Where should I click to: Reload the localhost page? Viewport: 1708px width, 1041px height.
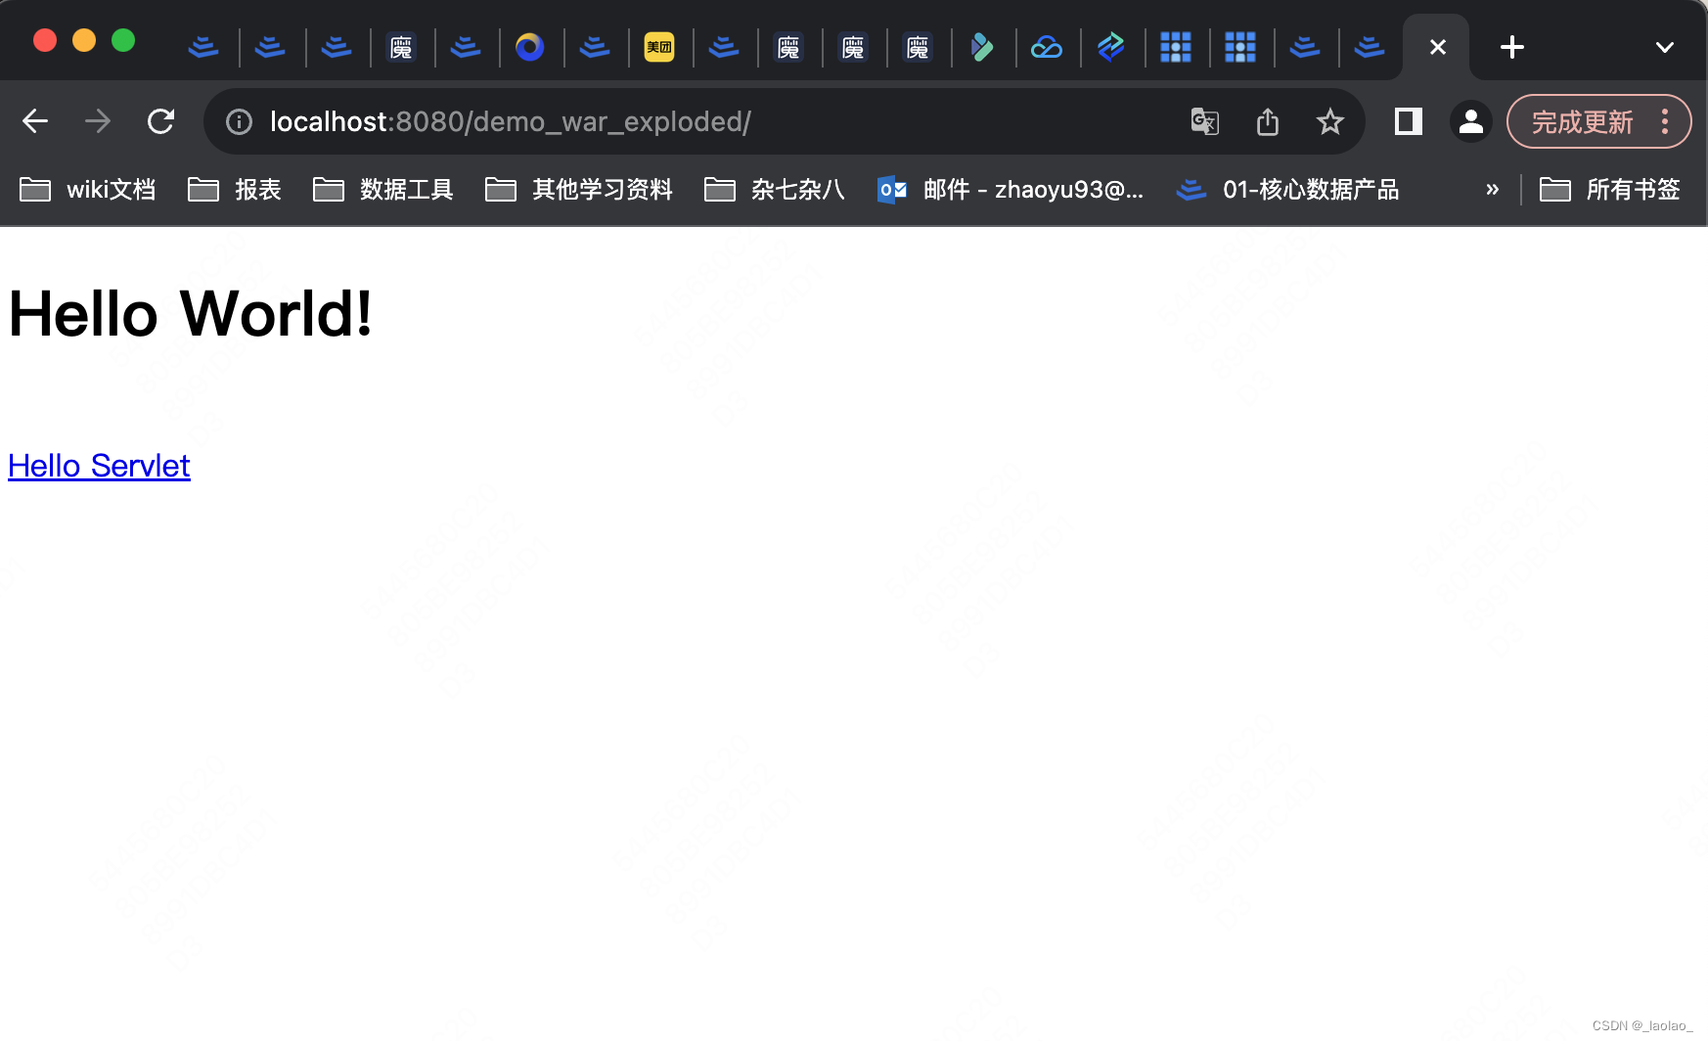click(160, 121)
